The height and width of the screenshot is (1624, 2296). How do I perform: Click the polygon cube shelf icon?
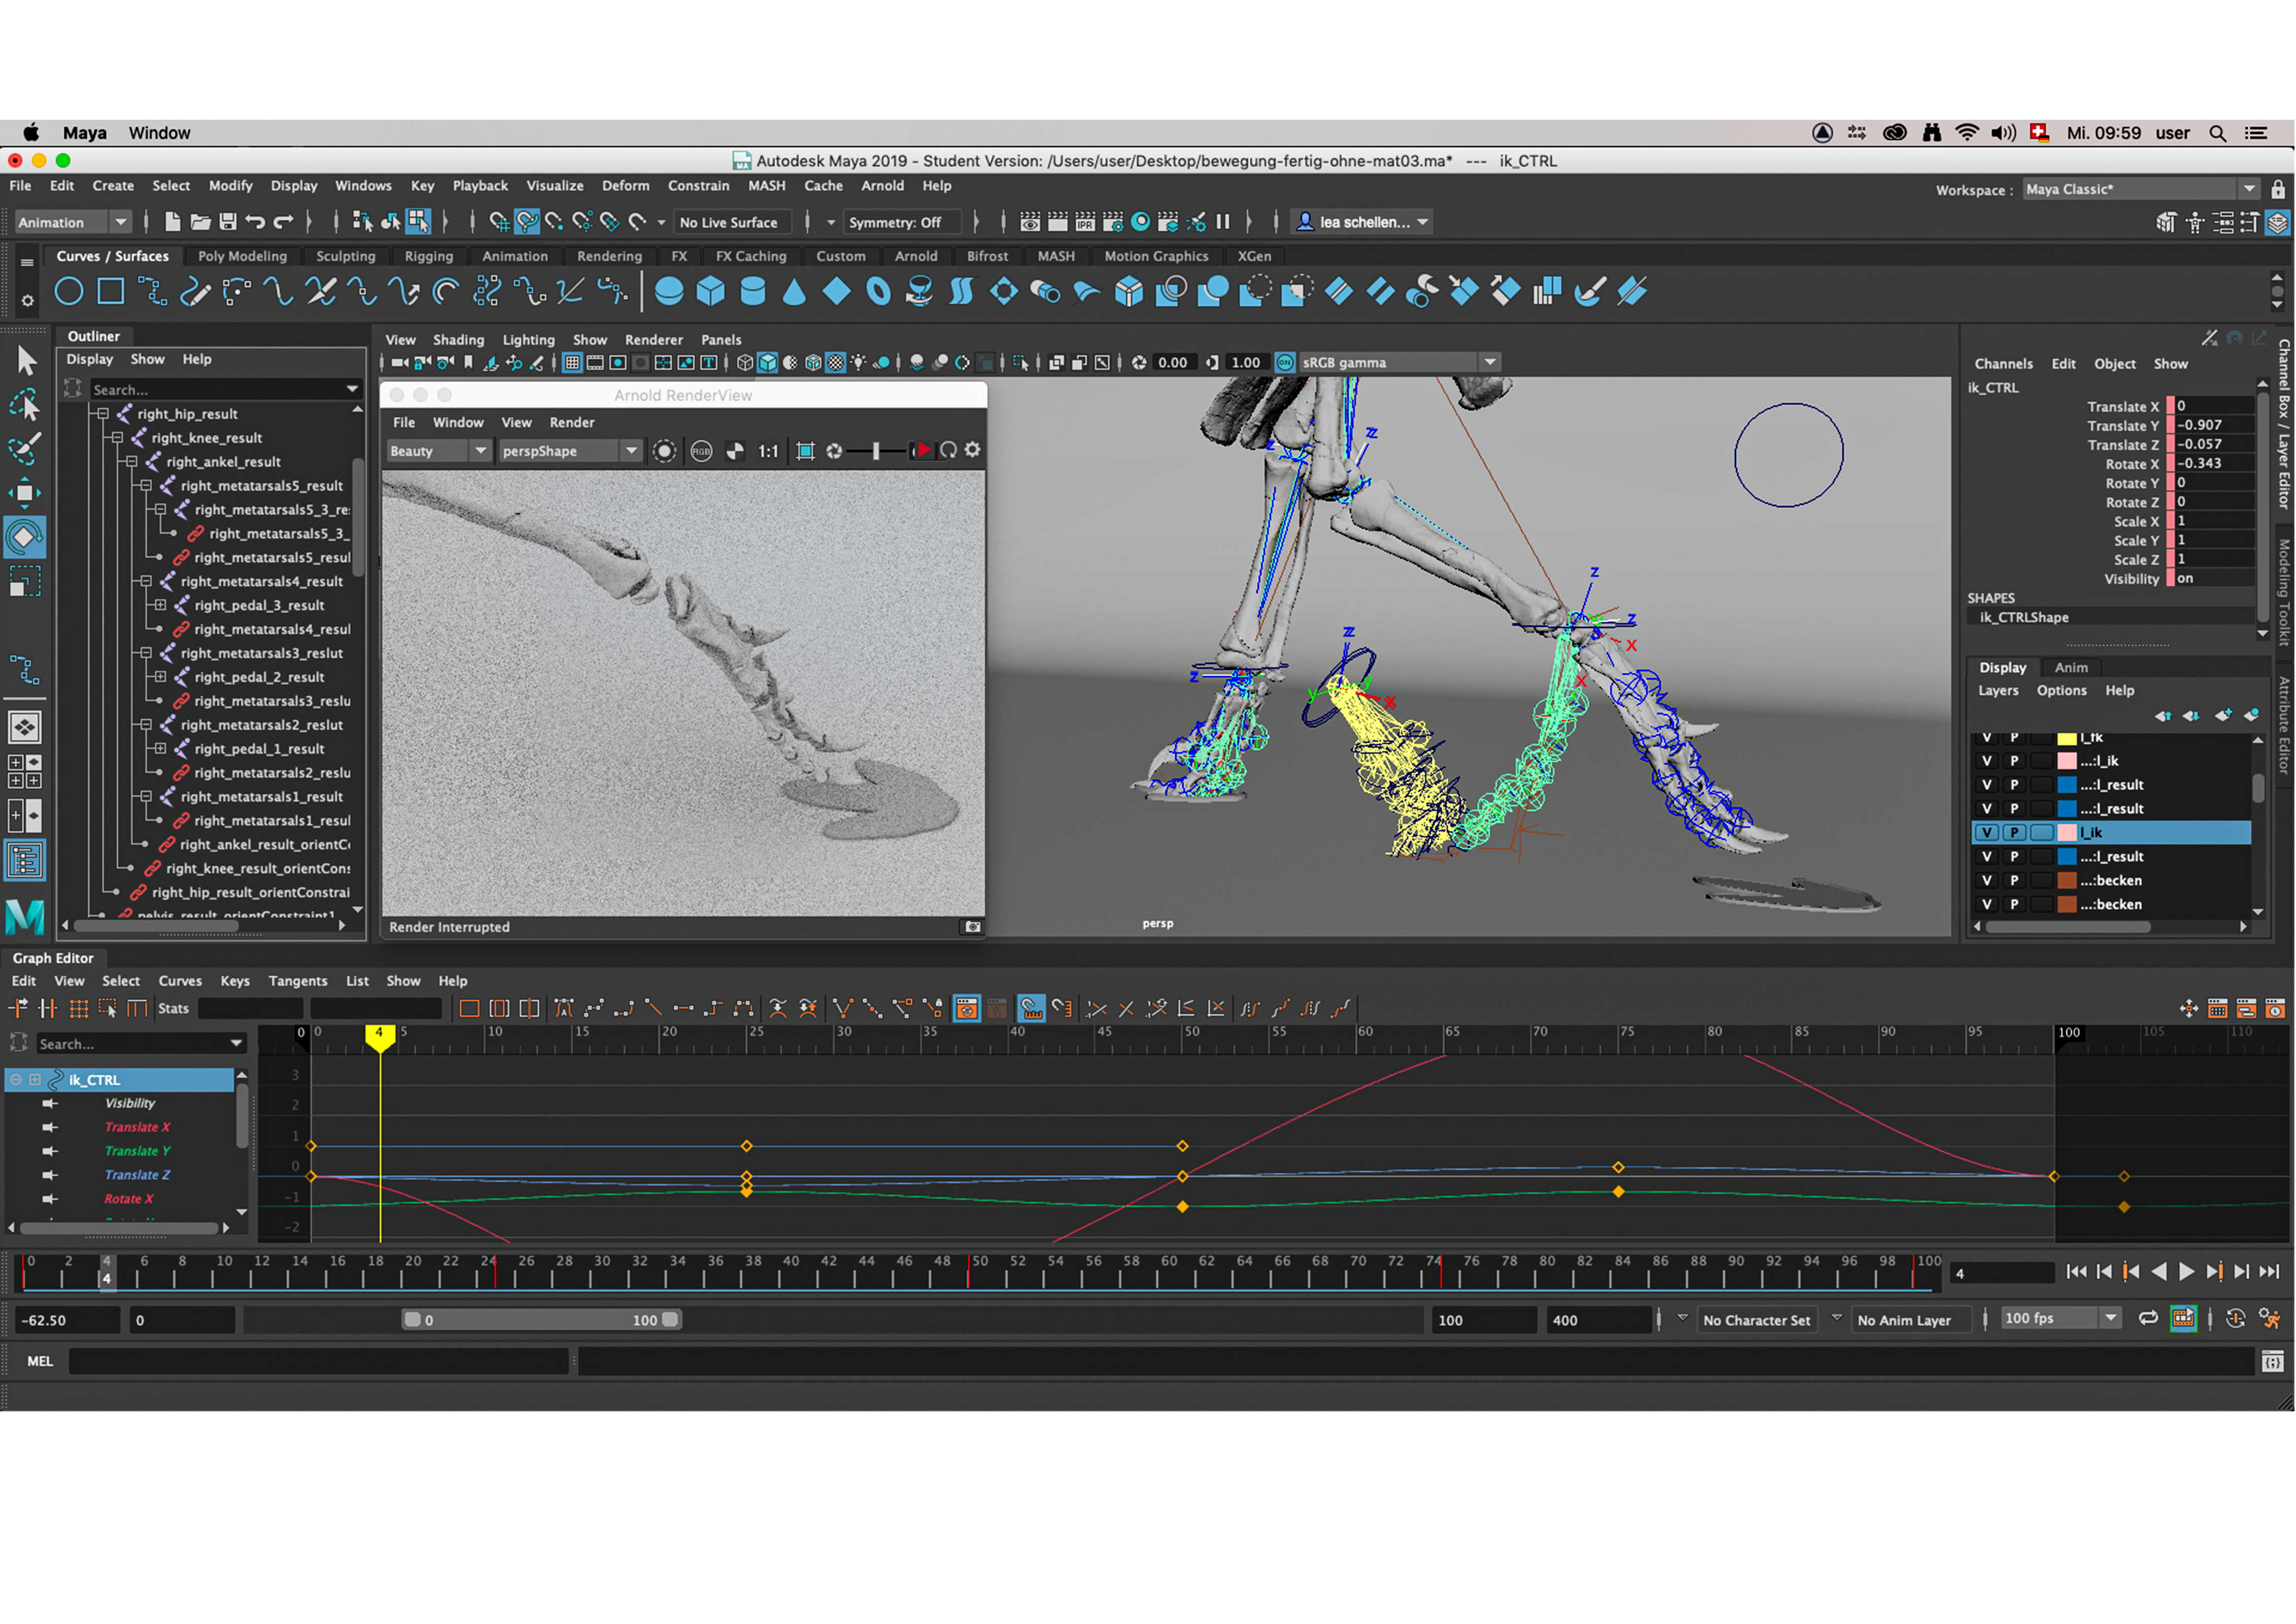(710, 292)
